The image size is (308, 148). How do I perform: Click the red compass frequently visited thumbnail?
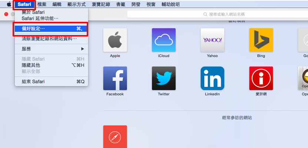[x=115, y=137]
